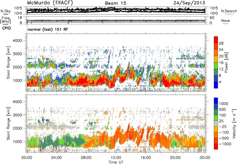Viewport: 237px width, 164px height.
Task: Click the power scale value "4"
Action: click(x=220, y=82)
